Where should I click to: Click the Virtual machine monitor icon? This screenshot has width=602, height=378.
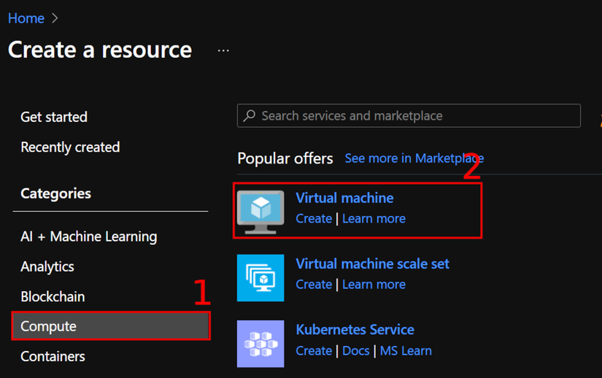pos(261,212)
